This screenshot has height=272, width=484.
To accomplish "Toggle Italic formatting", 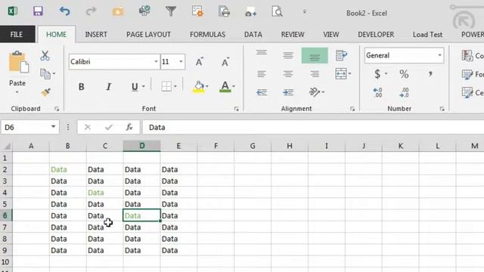I will (108, 87).
